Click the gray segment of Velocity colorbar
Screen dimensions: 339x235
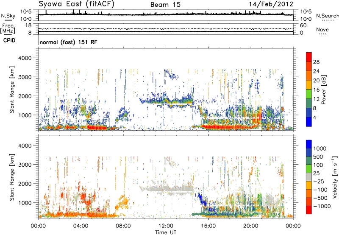309,177
